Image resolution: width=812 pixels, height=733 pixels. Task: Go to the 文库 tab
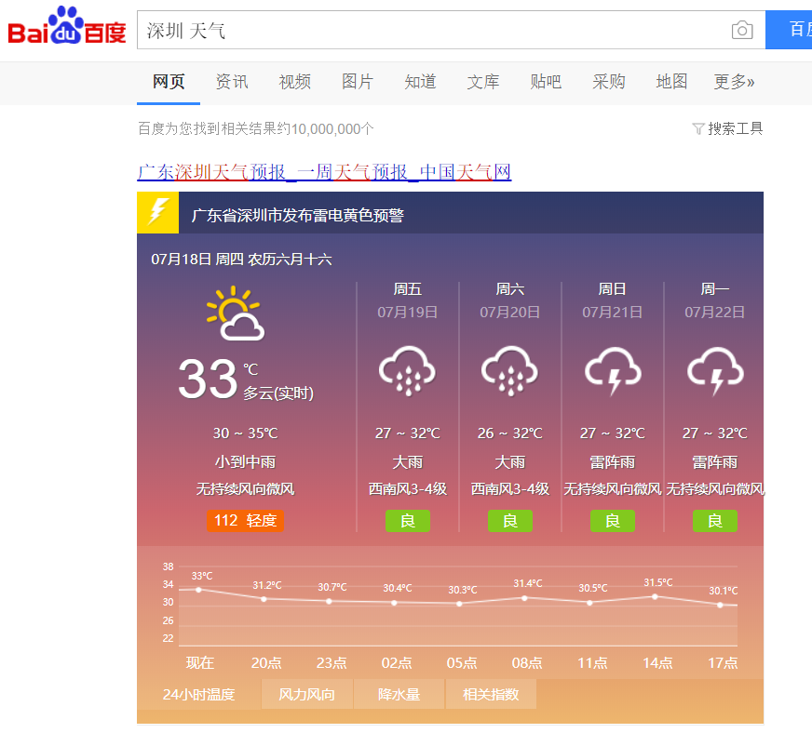pos(483,82)
